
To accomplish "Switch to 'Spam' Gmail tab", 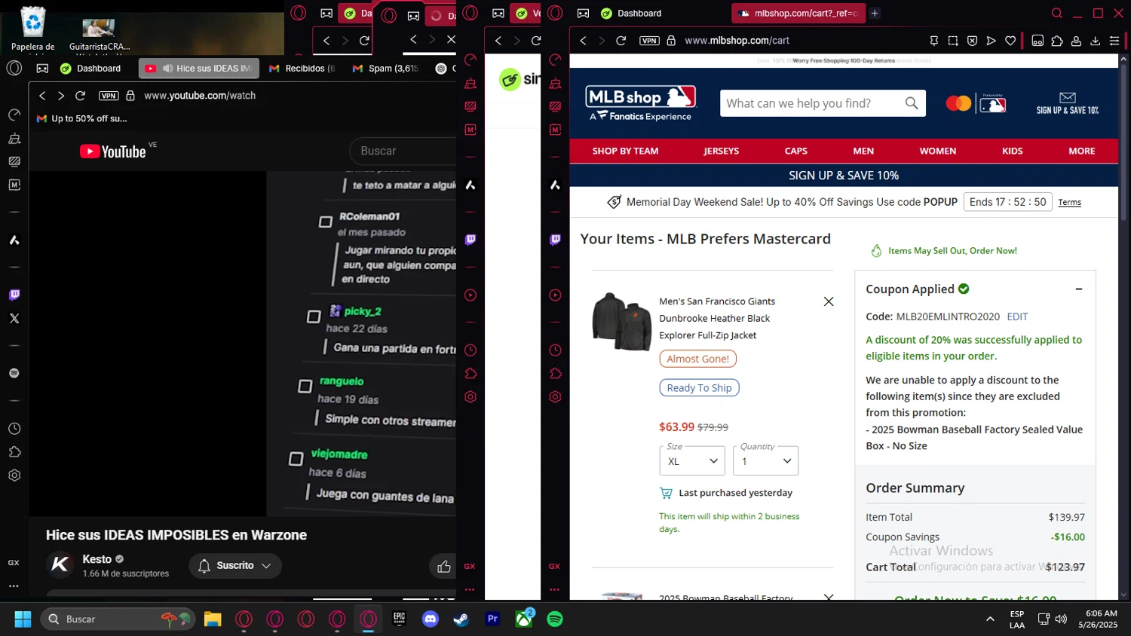I will (385, 68).
